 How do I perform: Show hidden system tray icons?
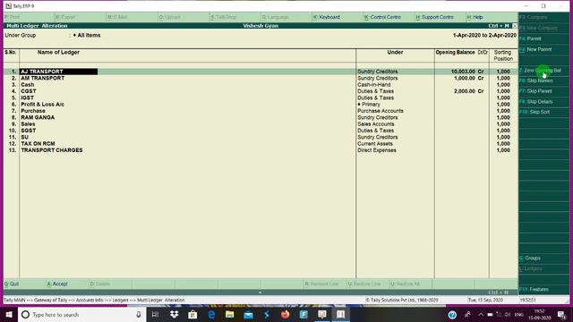(481, 315)
